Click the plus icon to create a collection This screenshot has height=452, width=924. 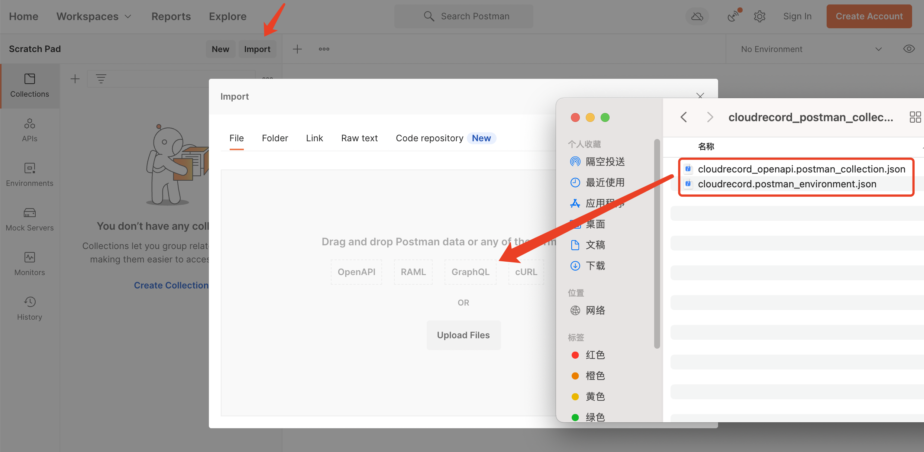tap(75, 79)
